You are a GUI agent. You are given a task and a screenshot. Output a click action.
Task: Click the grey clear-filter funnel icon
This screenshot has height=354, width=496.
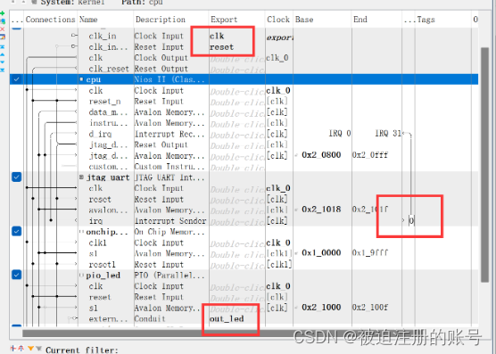pos(38,349)
